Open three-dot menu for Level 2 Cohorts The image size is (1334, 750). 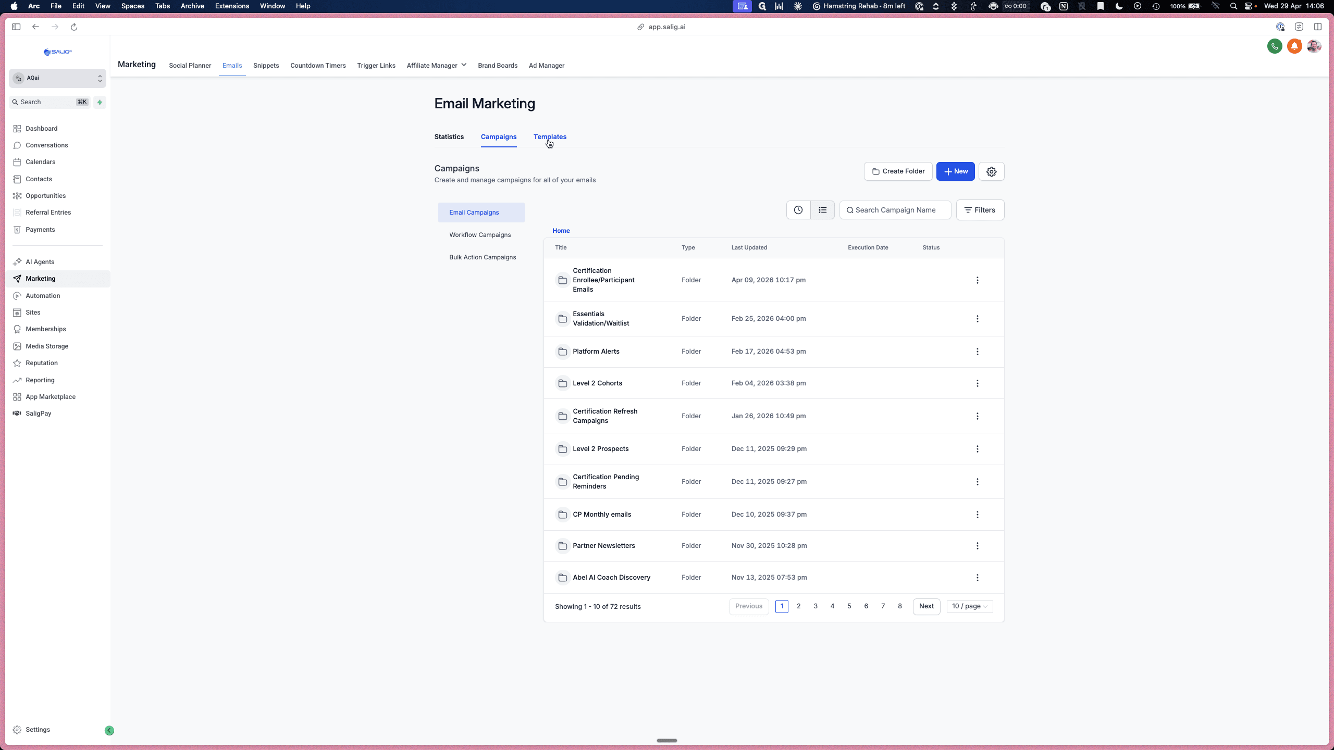(977, 383)
